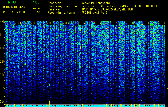
Task: Click the meteor label
Action: pyautogui.click(x=38, y=8)
